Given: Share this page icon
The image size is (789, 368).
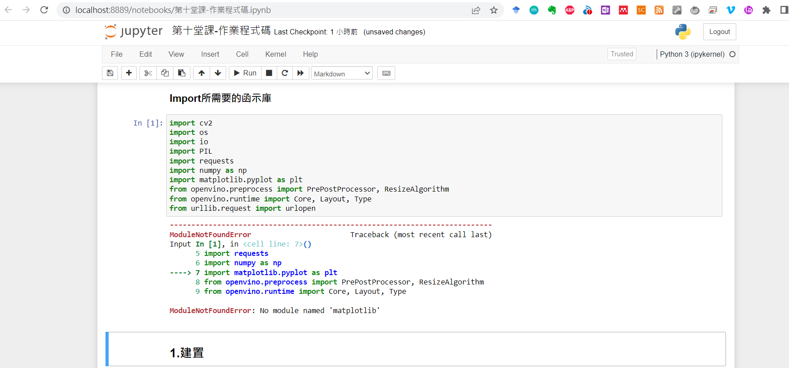Looking at the screenshot, I should tap(476, 10).
